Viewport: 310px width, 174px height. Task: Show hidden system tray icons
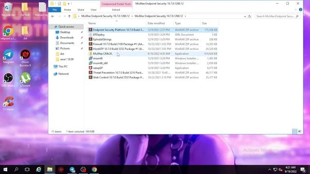coord(269,170)
